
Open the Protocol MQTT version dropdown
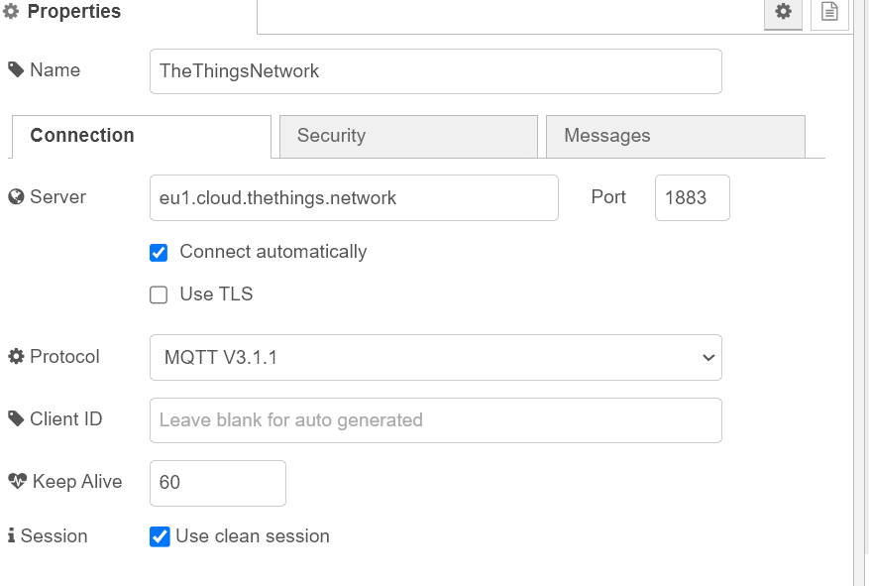coord(435,357)
